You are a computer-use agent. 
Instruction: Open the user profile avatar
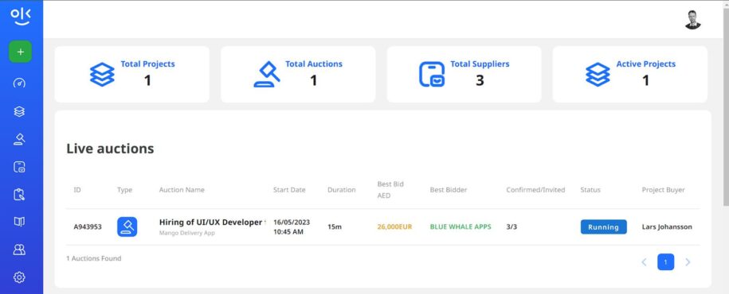[692, 20]
